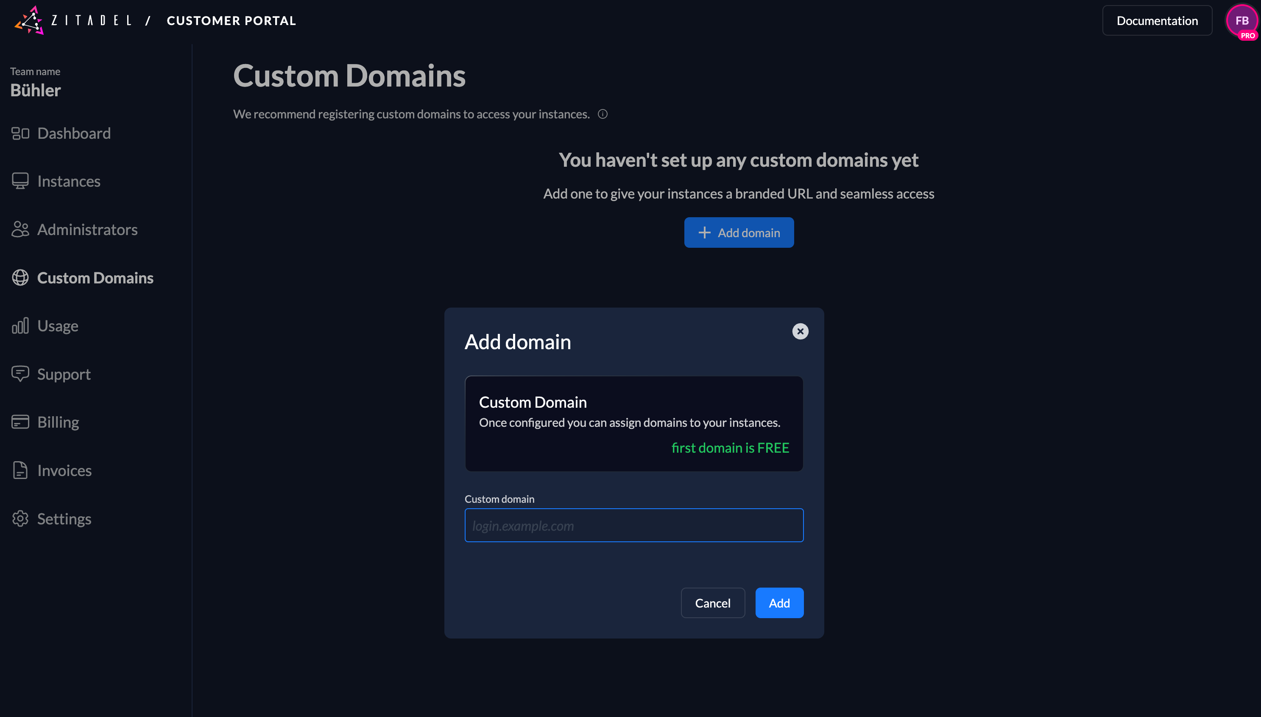Open the info tooltip next to recommendation text
Screen dimensions: 1261x717
pyautogui.click(x=603, y=114)
